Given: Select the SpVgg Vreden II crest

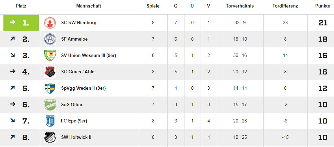Looking at the screenshot, I should pos(50,88).
